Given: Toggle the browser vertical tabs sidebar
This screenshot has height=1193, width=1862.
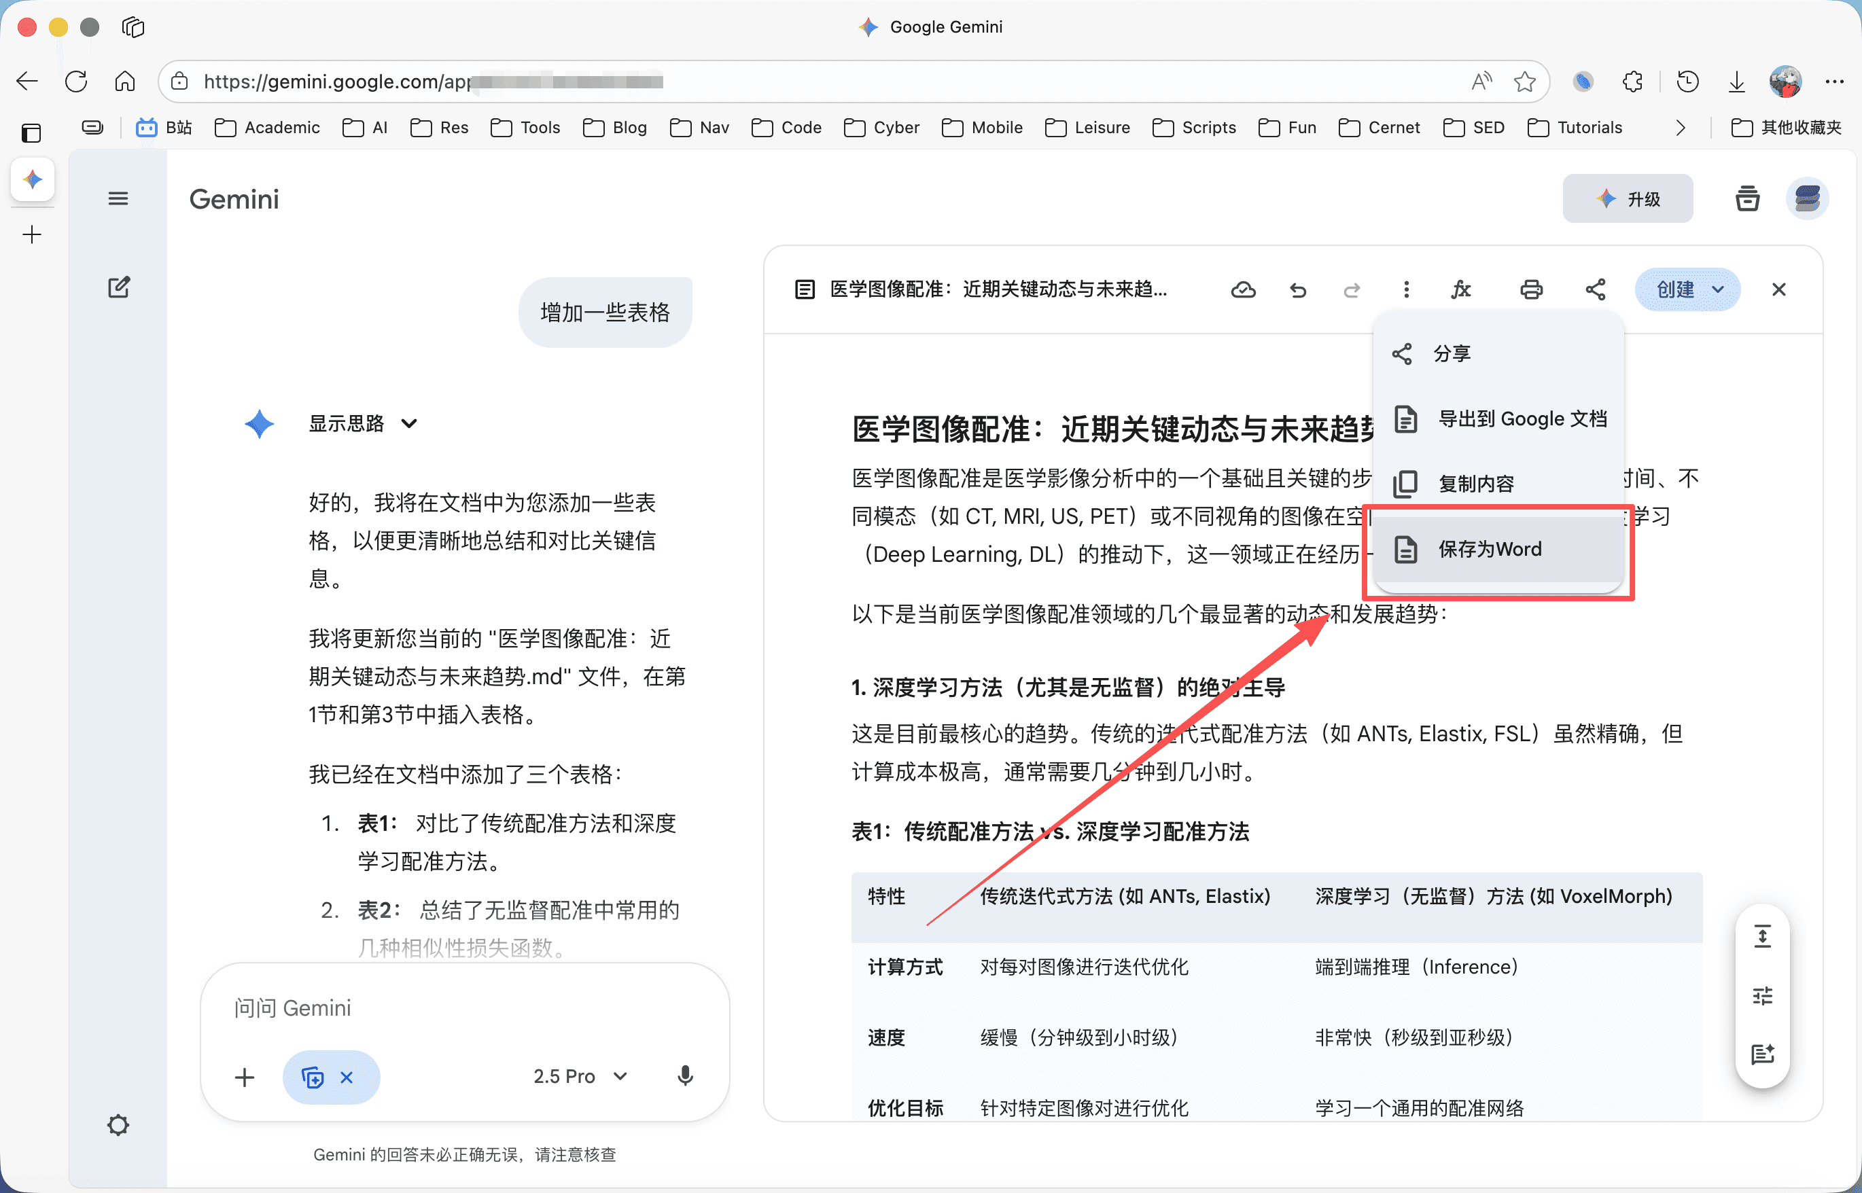Looking at the screenshot, I should [x=31, y=132].
